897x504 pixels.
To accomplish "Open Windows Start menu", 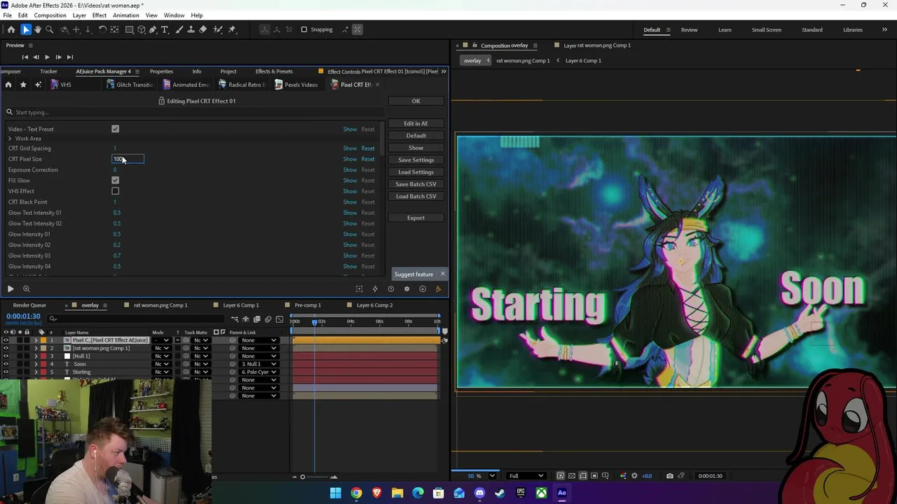I will click(x=336, y=493).
